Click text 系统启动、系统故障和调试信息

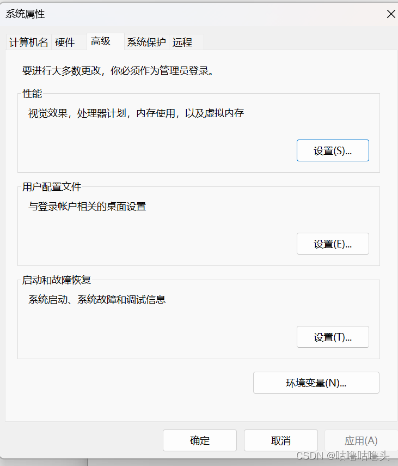(x=97, y=299)
